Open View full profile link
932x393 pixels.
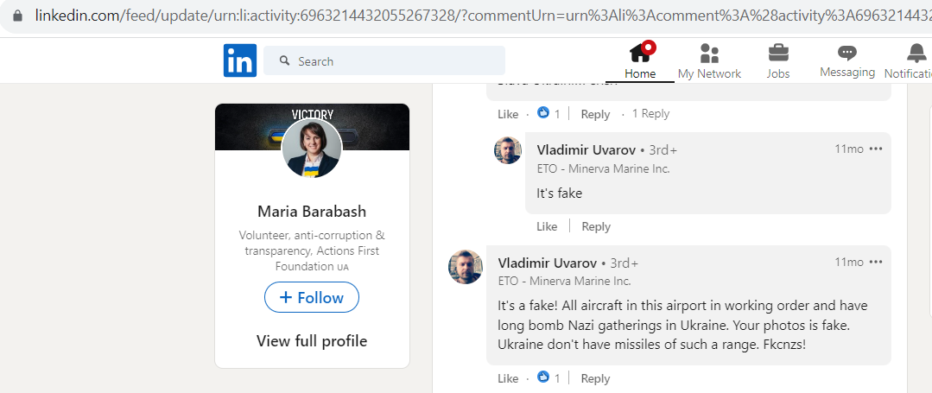click(312, 340)
